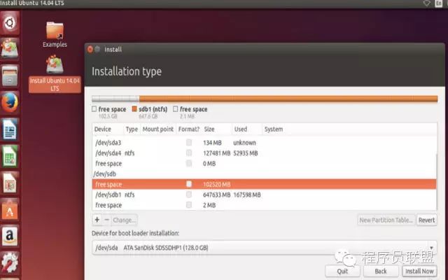Click the Size column header

(x=217, y=129)
